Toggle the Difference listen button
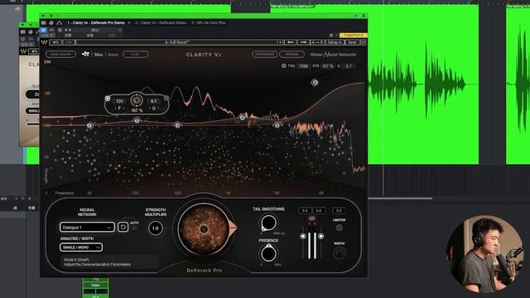530x298 pixels. [x=264, y=54]
